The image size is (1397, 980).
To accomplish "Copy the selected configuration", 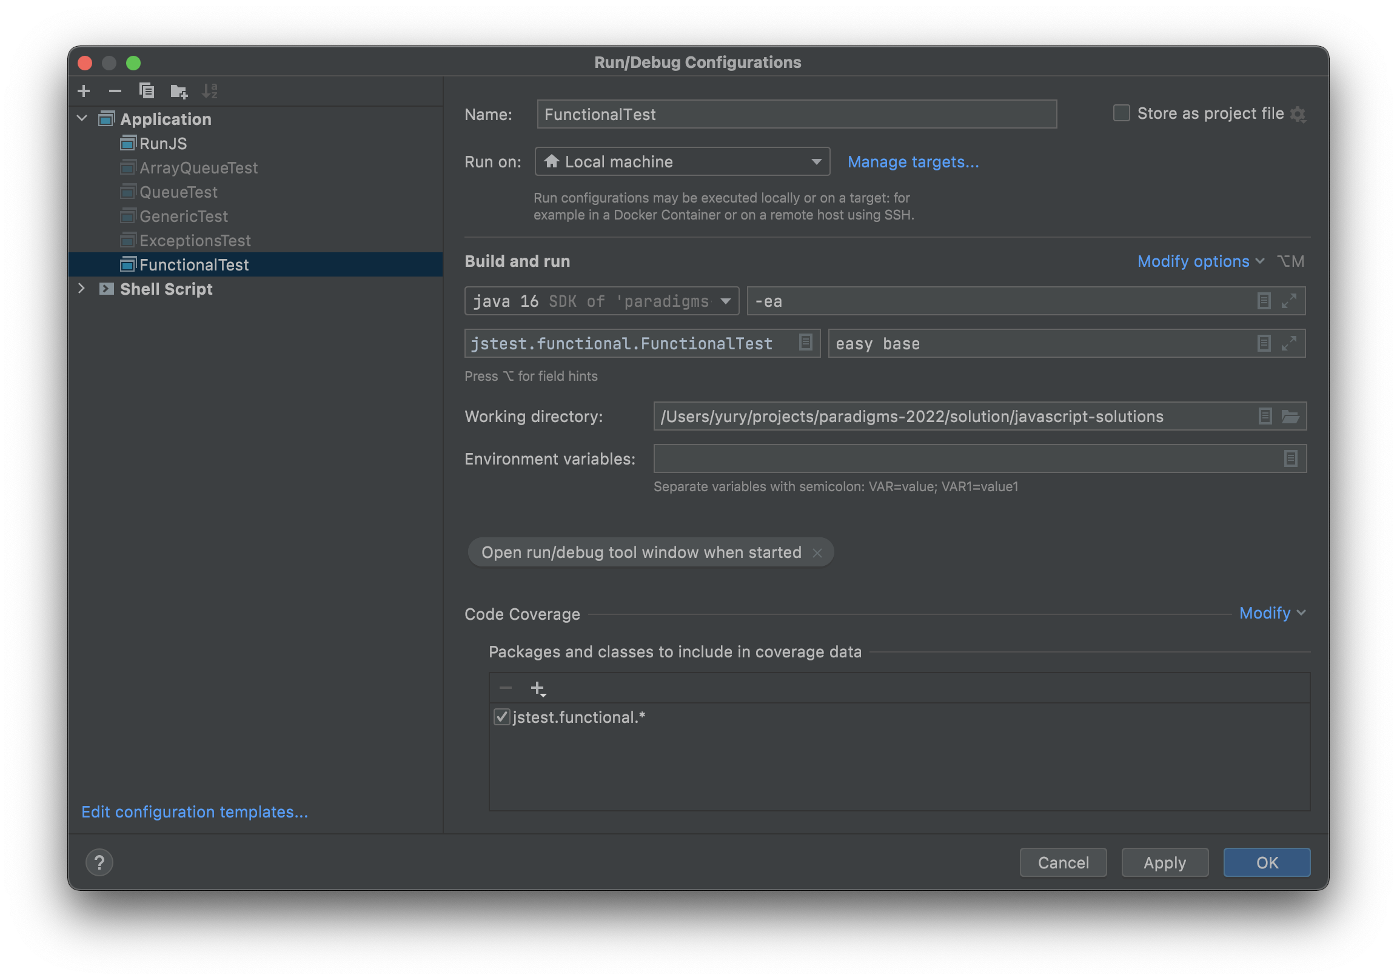I will tap(147, 92).
